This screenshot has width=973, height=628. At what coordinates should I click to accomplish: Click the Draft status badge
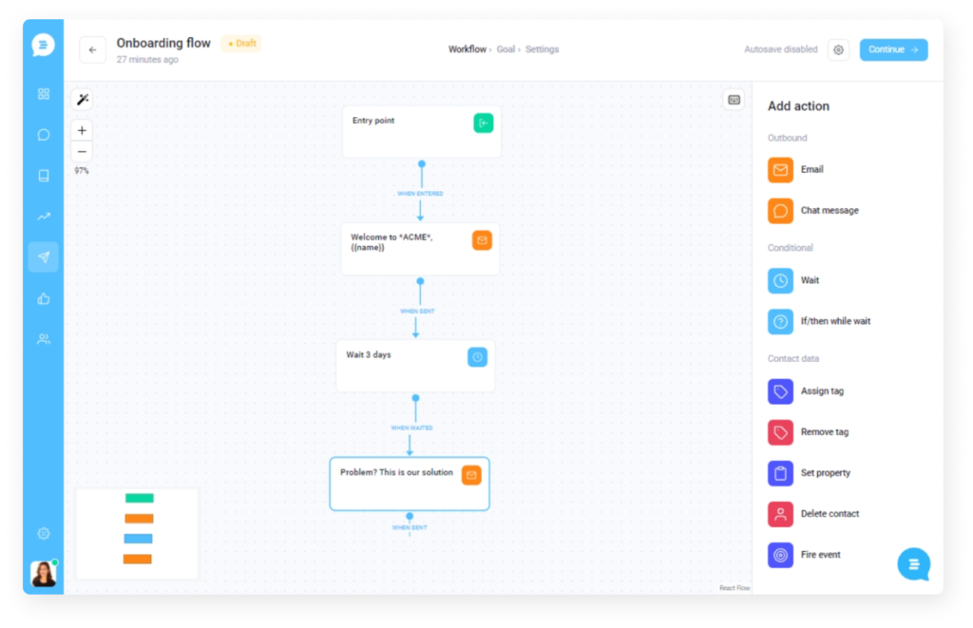coord(242,44)
